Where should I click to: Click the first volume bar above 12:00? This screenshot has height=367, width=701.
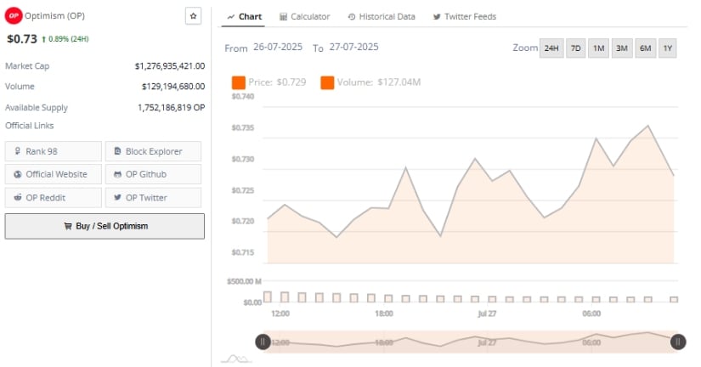[268, 296]
